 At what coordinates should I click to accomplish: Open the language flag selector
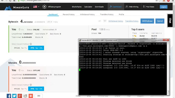(36, 7)
